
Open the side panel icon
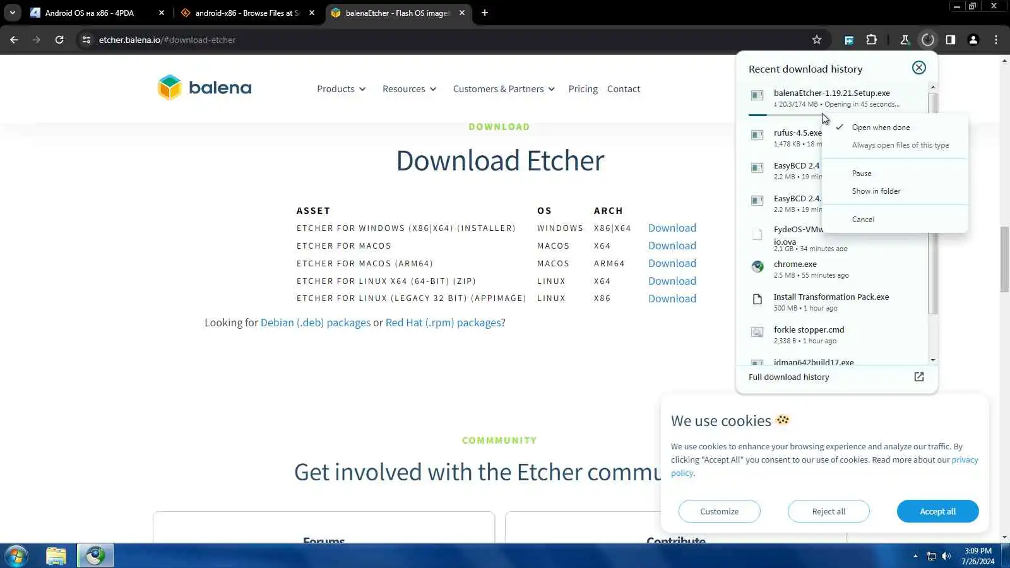[x=950, y=40]
